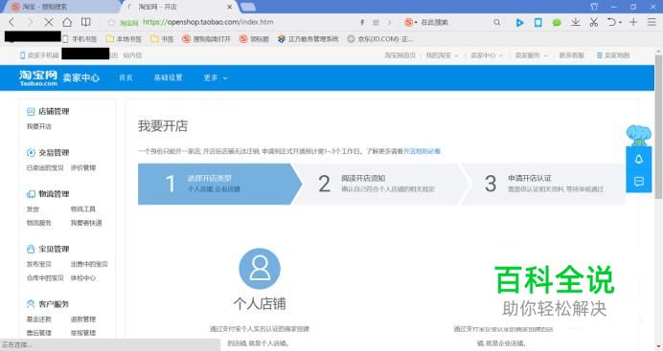Open Sogou search engine selector arrow

[x=416, y=23]
